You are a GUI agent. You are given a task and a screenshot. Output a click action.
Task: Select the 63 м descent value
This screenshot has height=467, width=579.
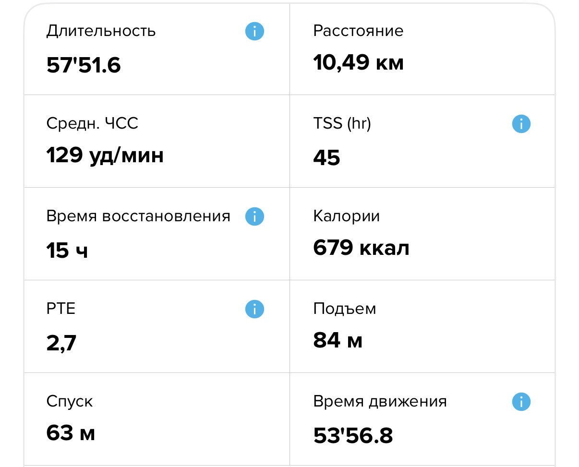pyautogui.click(x=71, y=433)
